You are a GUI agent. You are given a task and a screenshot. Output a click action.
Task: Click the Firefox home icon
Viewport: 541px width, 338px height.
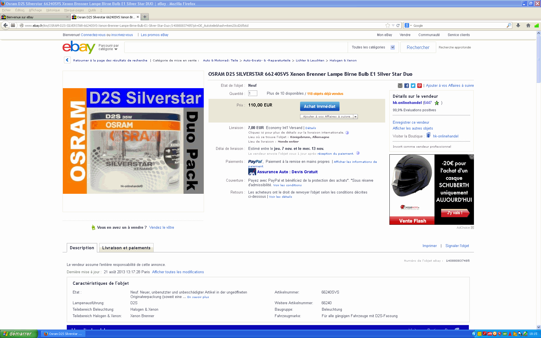[528, 25]
